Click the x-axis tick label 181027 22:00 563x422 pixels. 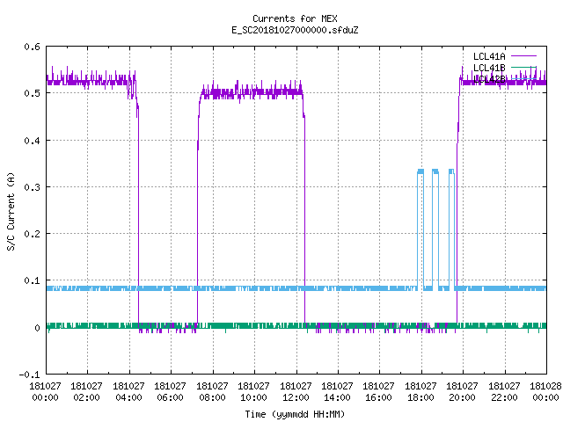(504, 392)
